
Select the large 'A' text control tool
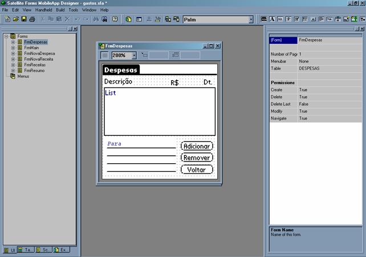click(x=272, y=19)
